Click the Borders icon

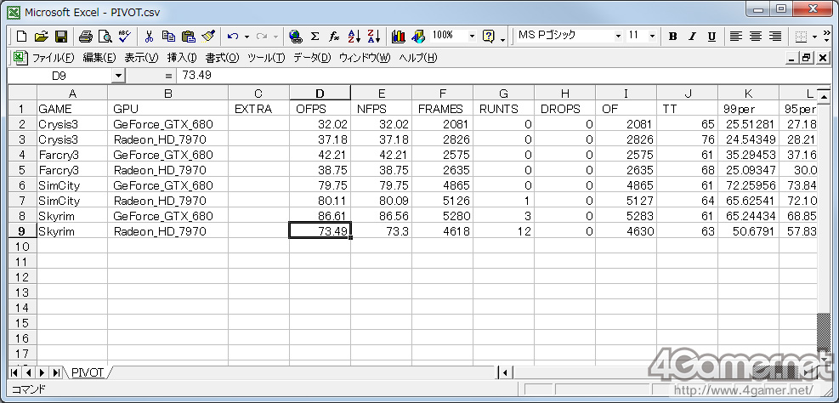pyautogui.click(x=801, y=37)
